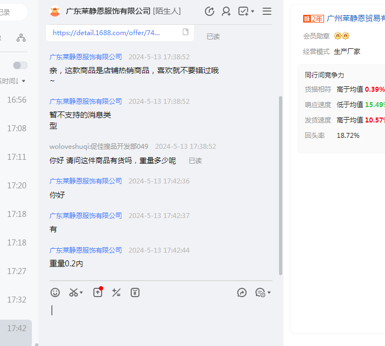The image size is (385, 346).
Task: Expand the quick reply dropdown arrow
Action: tap(269, 293)
